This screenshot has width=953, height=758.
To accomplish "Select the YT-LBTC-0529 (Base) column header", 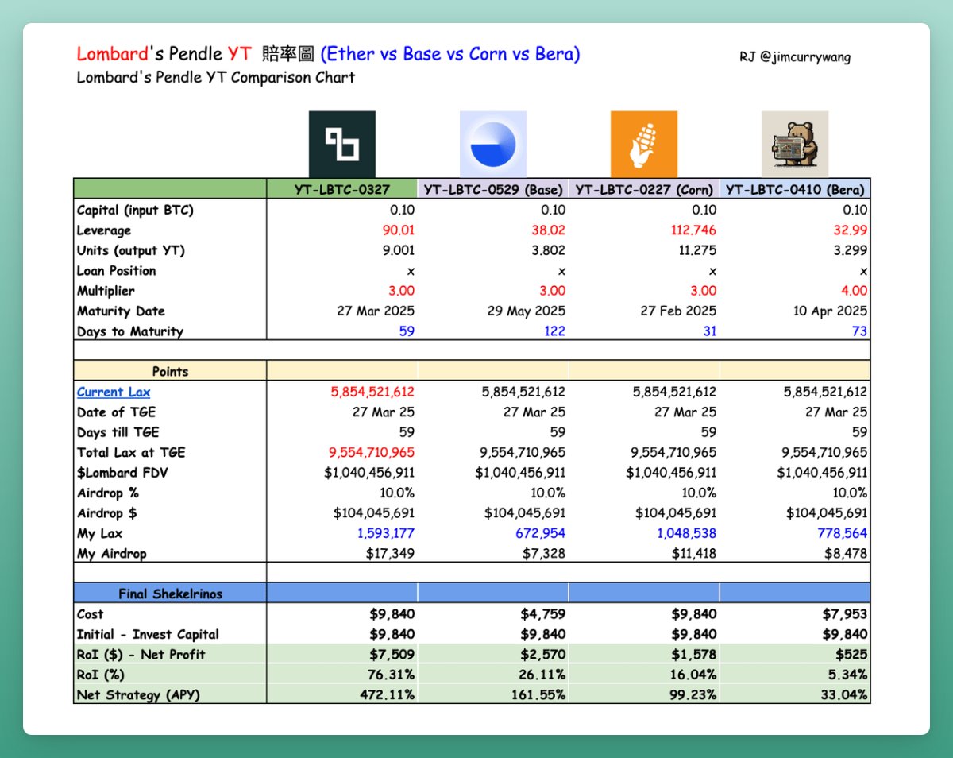I will 493,189.
